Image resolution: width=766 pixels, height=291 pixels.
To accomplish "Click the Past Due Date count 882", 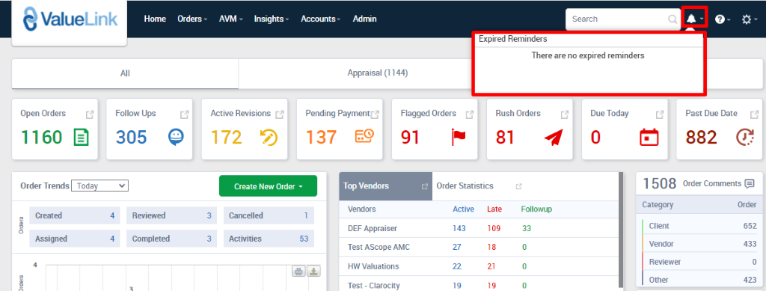I will tap(701, 138).
